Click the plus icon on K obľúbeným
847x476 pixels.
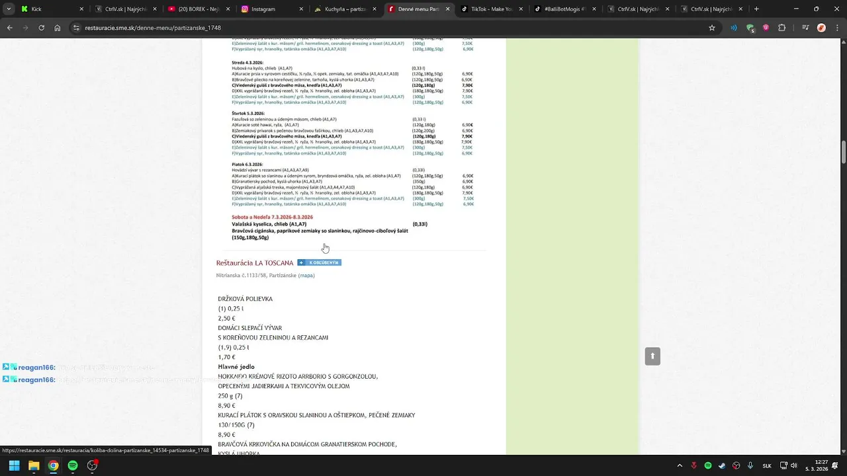tap(301, 262)
